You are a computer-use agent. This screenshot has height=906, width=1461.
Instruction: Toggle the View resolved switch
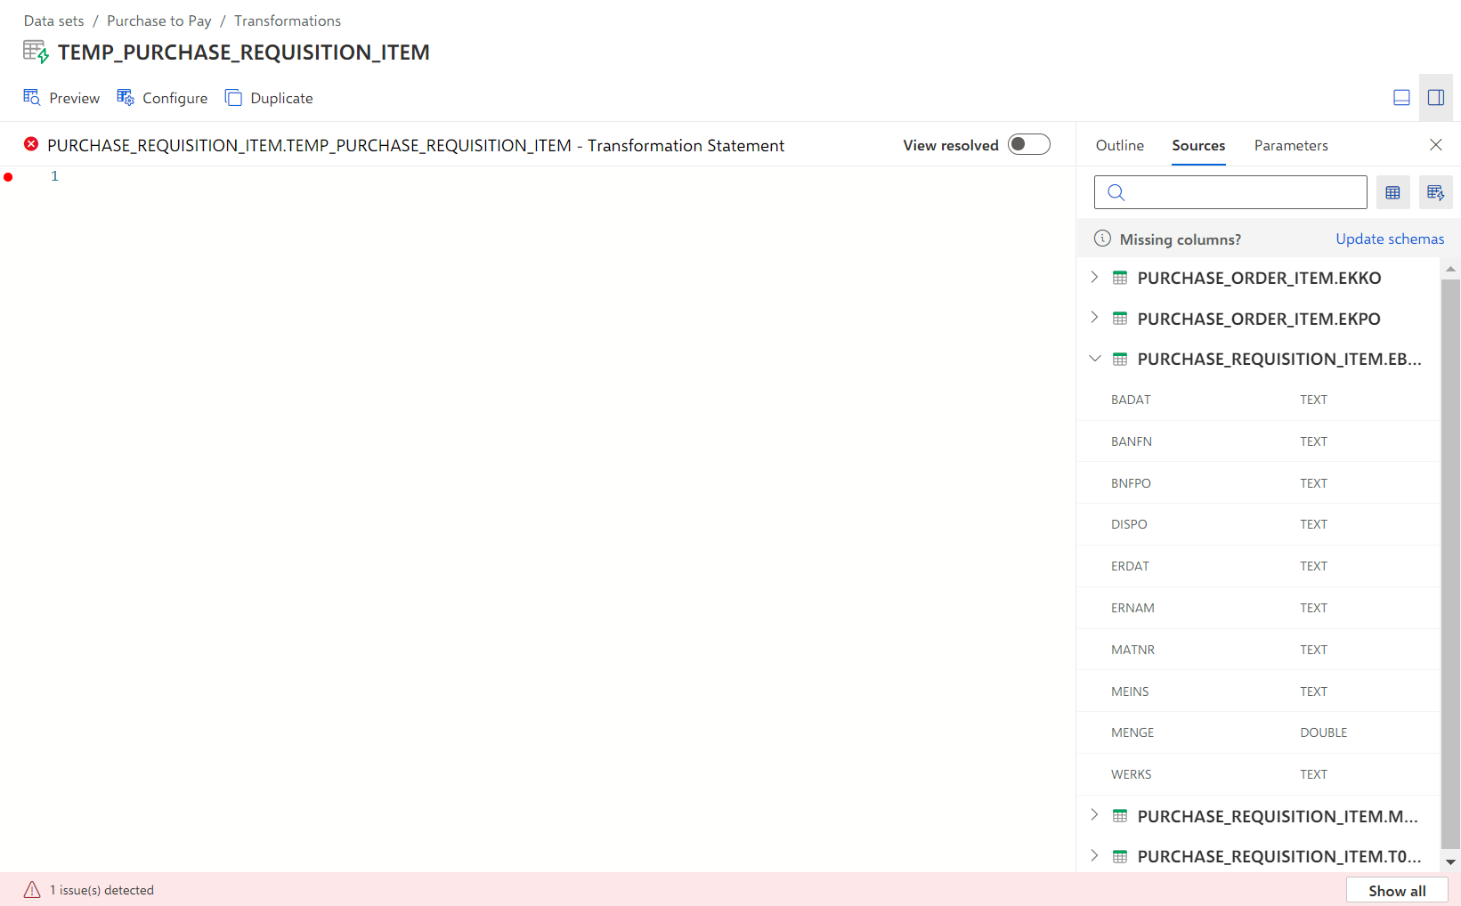pyautogui.click(x=1029, y=144)
